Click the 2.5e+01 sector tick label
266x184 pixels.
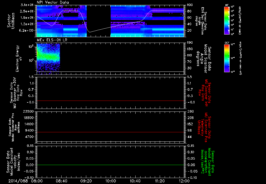tap(27, 11)
